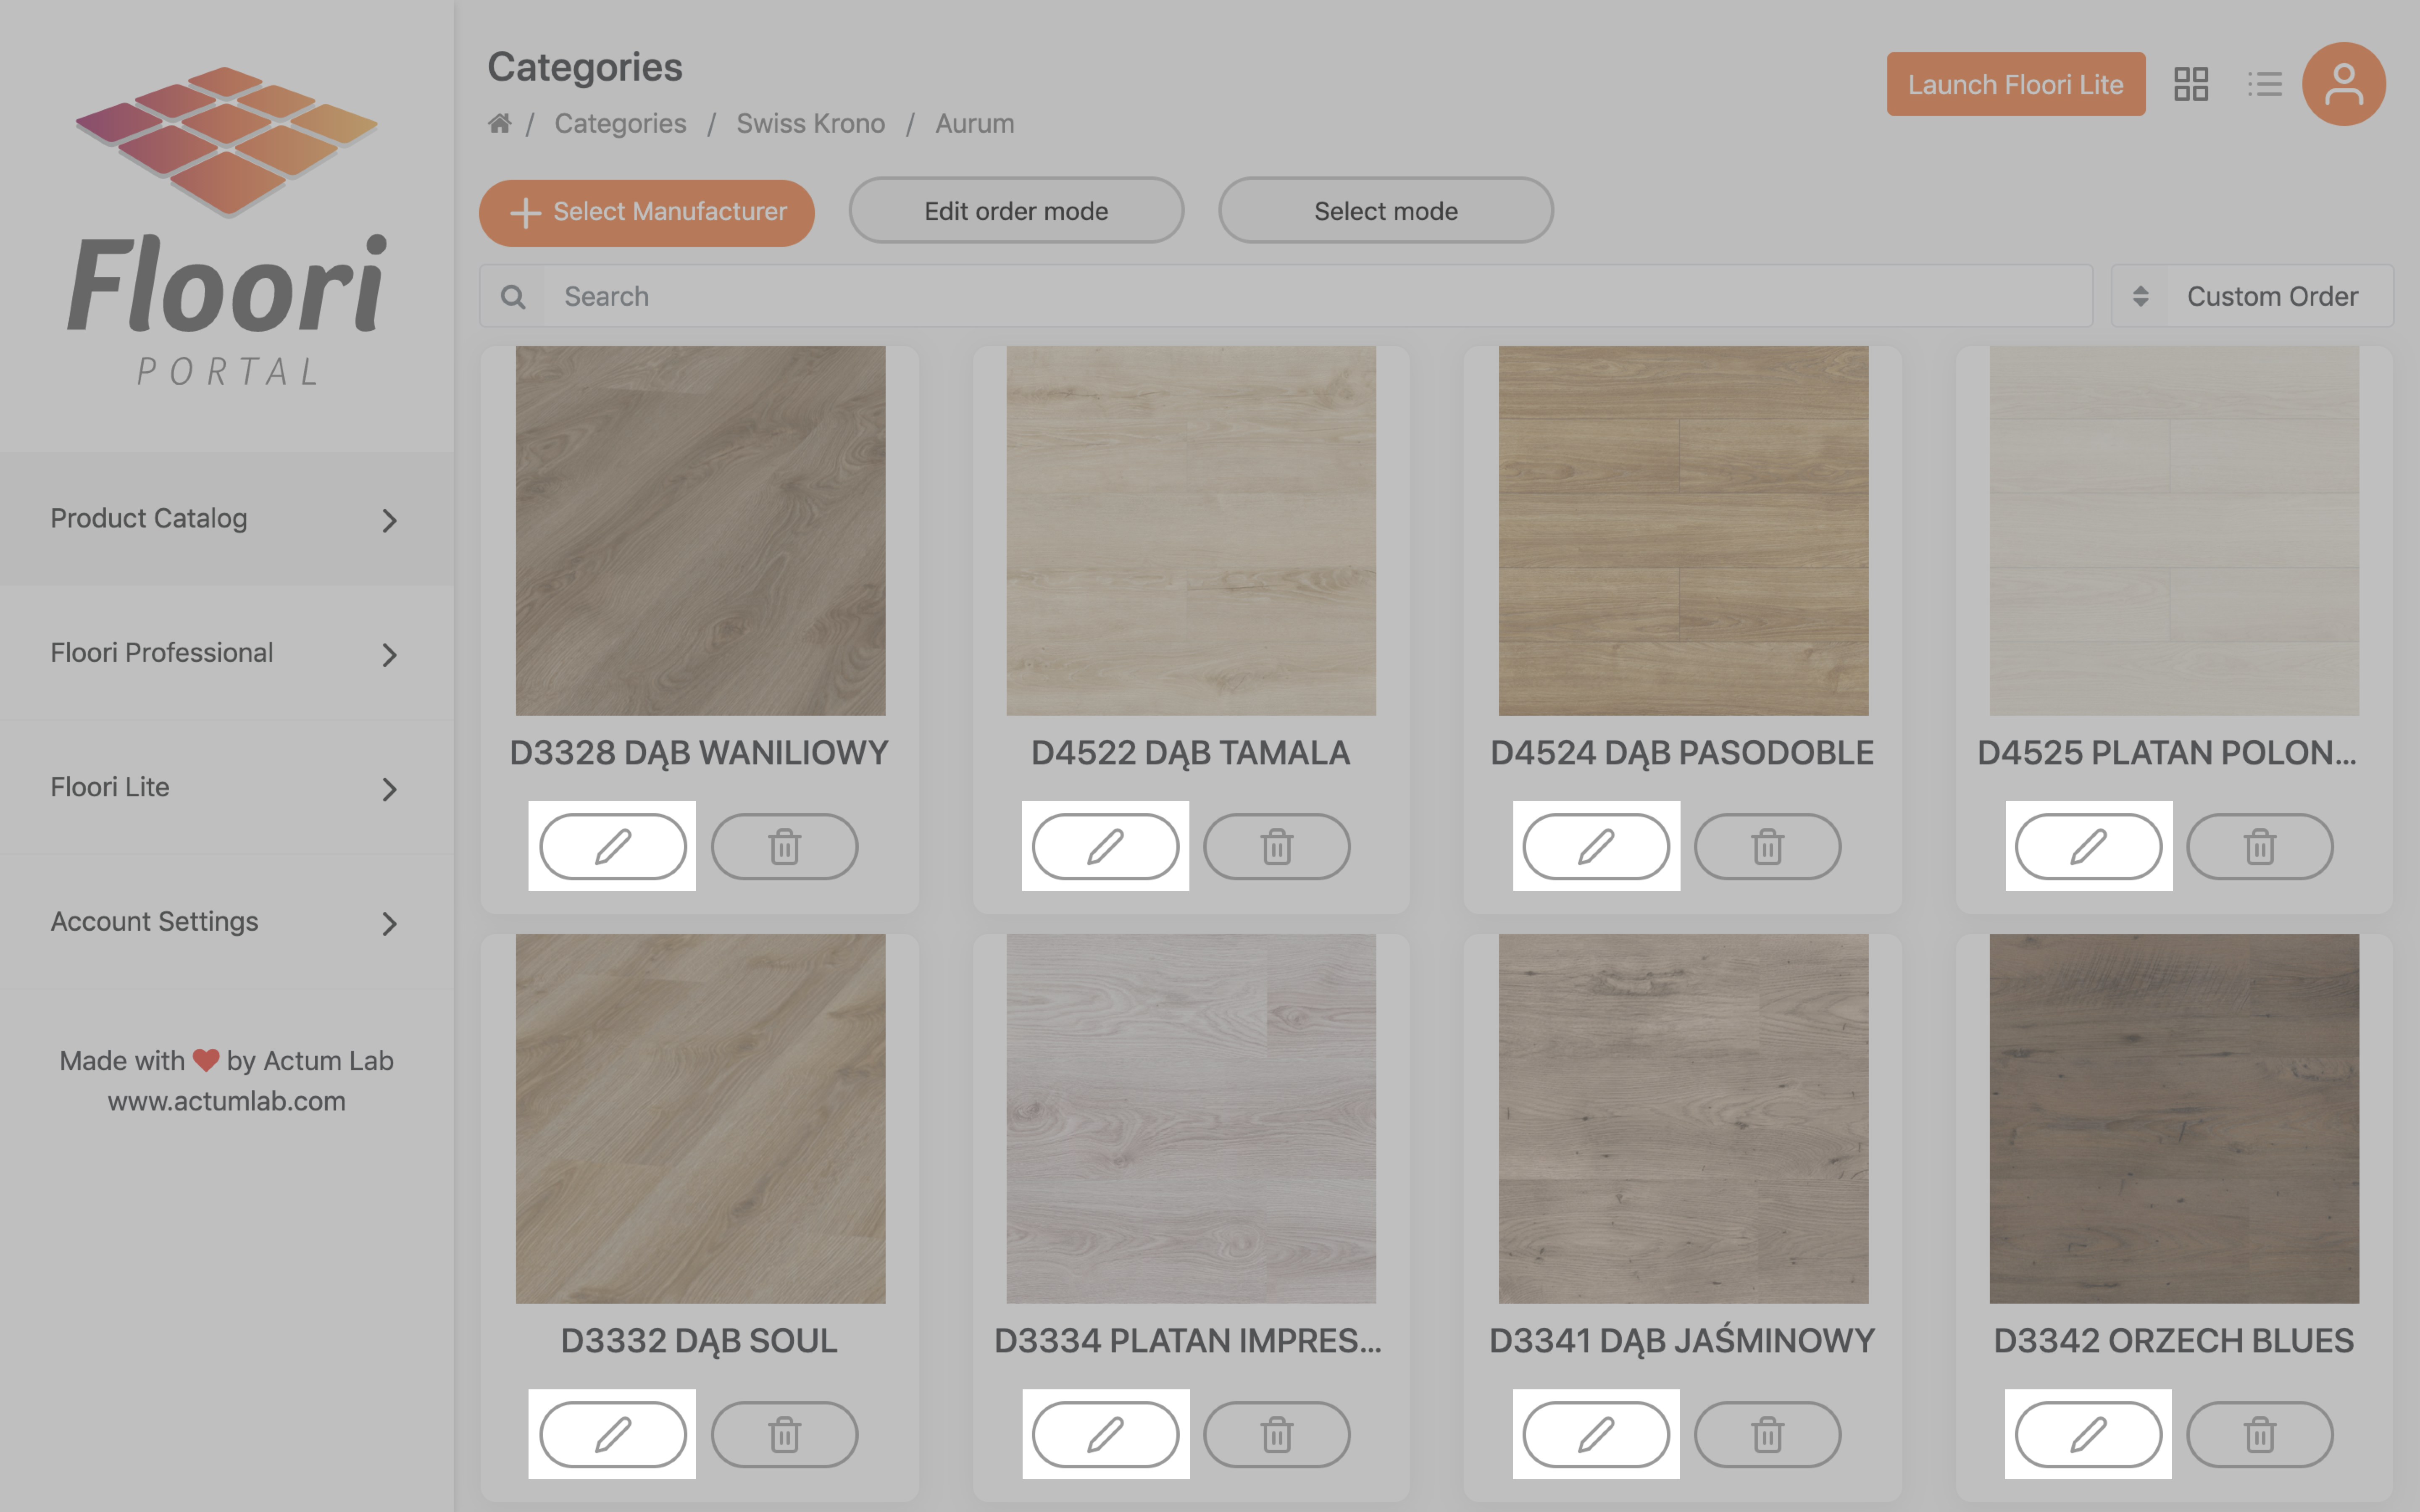Focus the Search input field
Image resolution: width=2420 pixels, height=1512 pixels.
(x=1318, y=296)
